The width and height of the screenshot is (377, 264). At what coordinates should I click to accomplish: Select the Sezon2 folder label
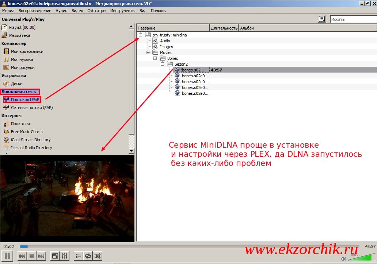[x=181, y=64]
